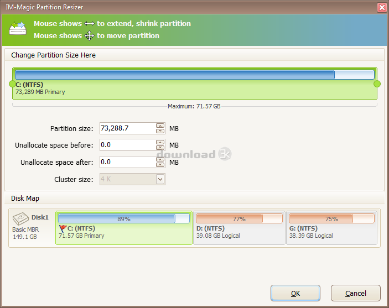Click the 77% usage bar of D:
This screenshot has width=389, height=308.
pos(239,219)
